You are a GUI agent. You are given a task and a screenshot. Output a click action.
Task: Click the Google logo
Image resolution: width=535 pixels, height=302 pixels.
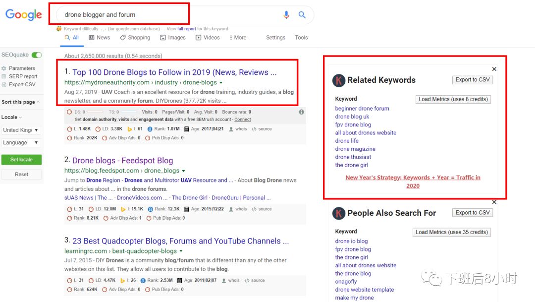pos(24,15)
